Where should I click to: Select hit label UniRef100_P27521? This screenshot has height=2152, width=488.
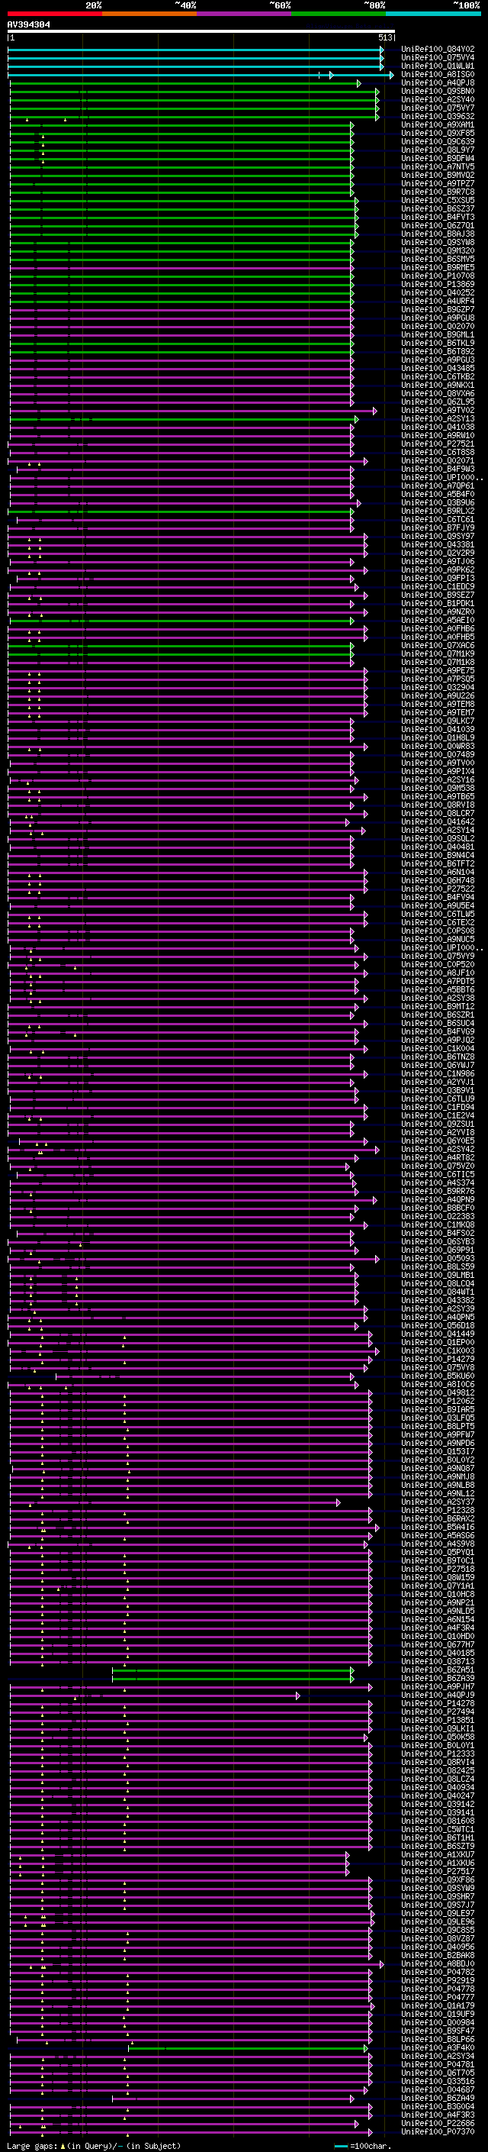coord(438,444)
